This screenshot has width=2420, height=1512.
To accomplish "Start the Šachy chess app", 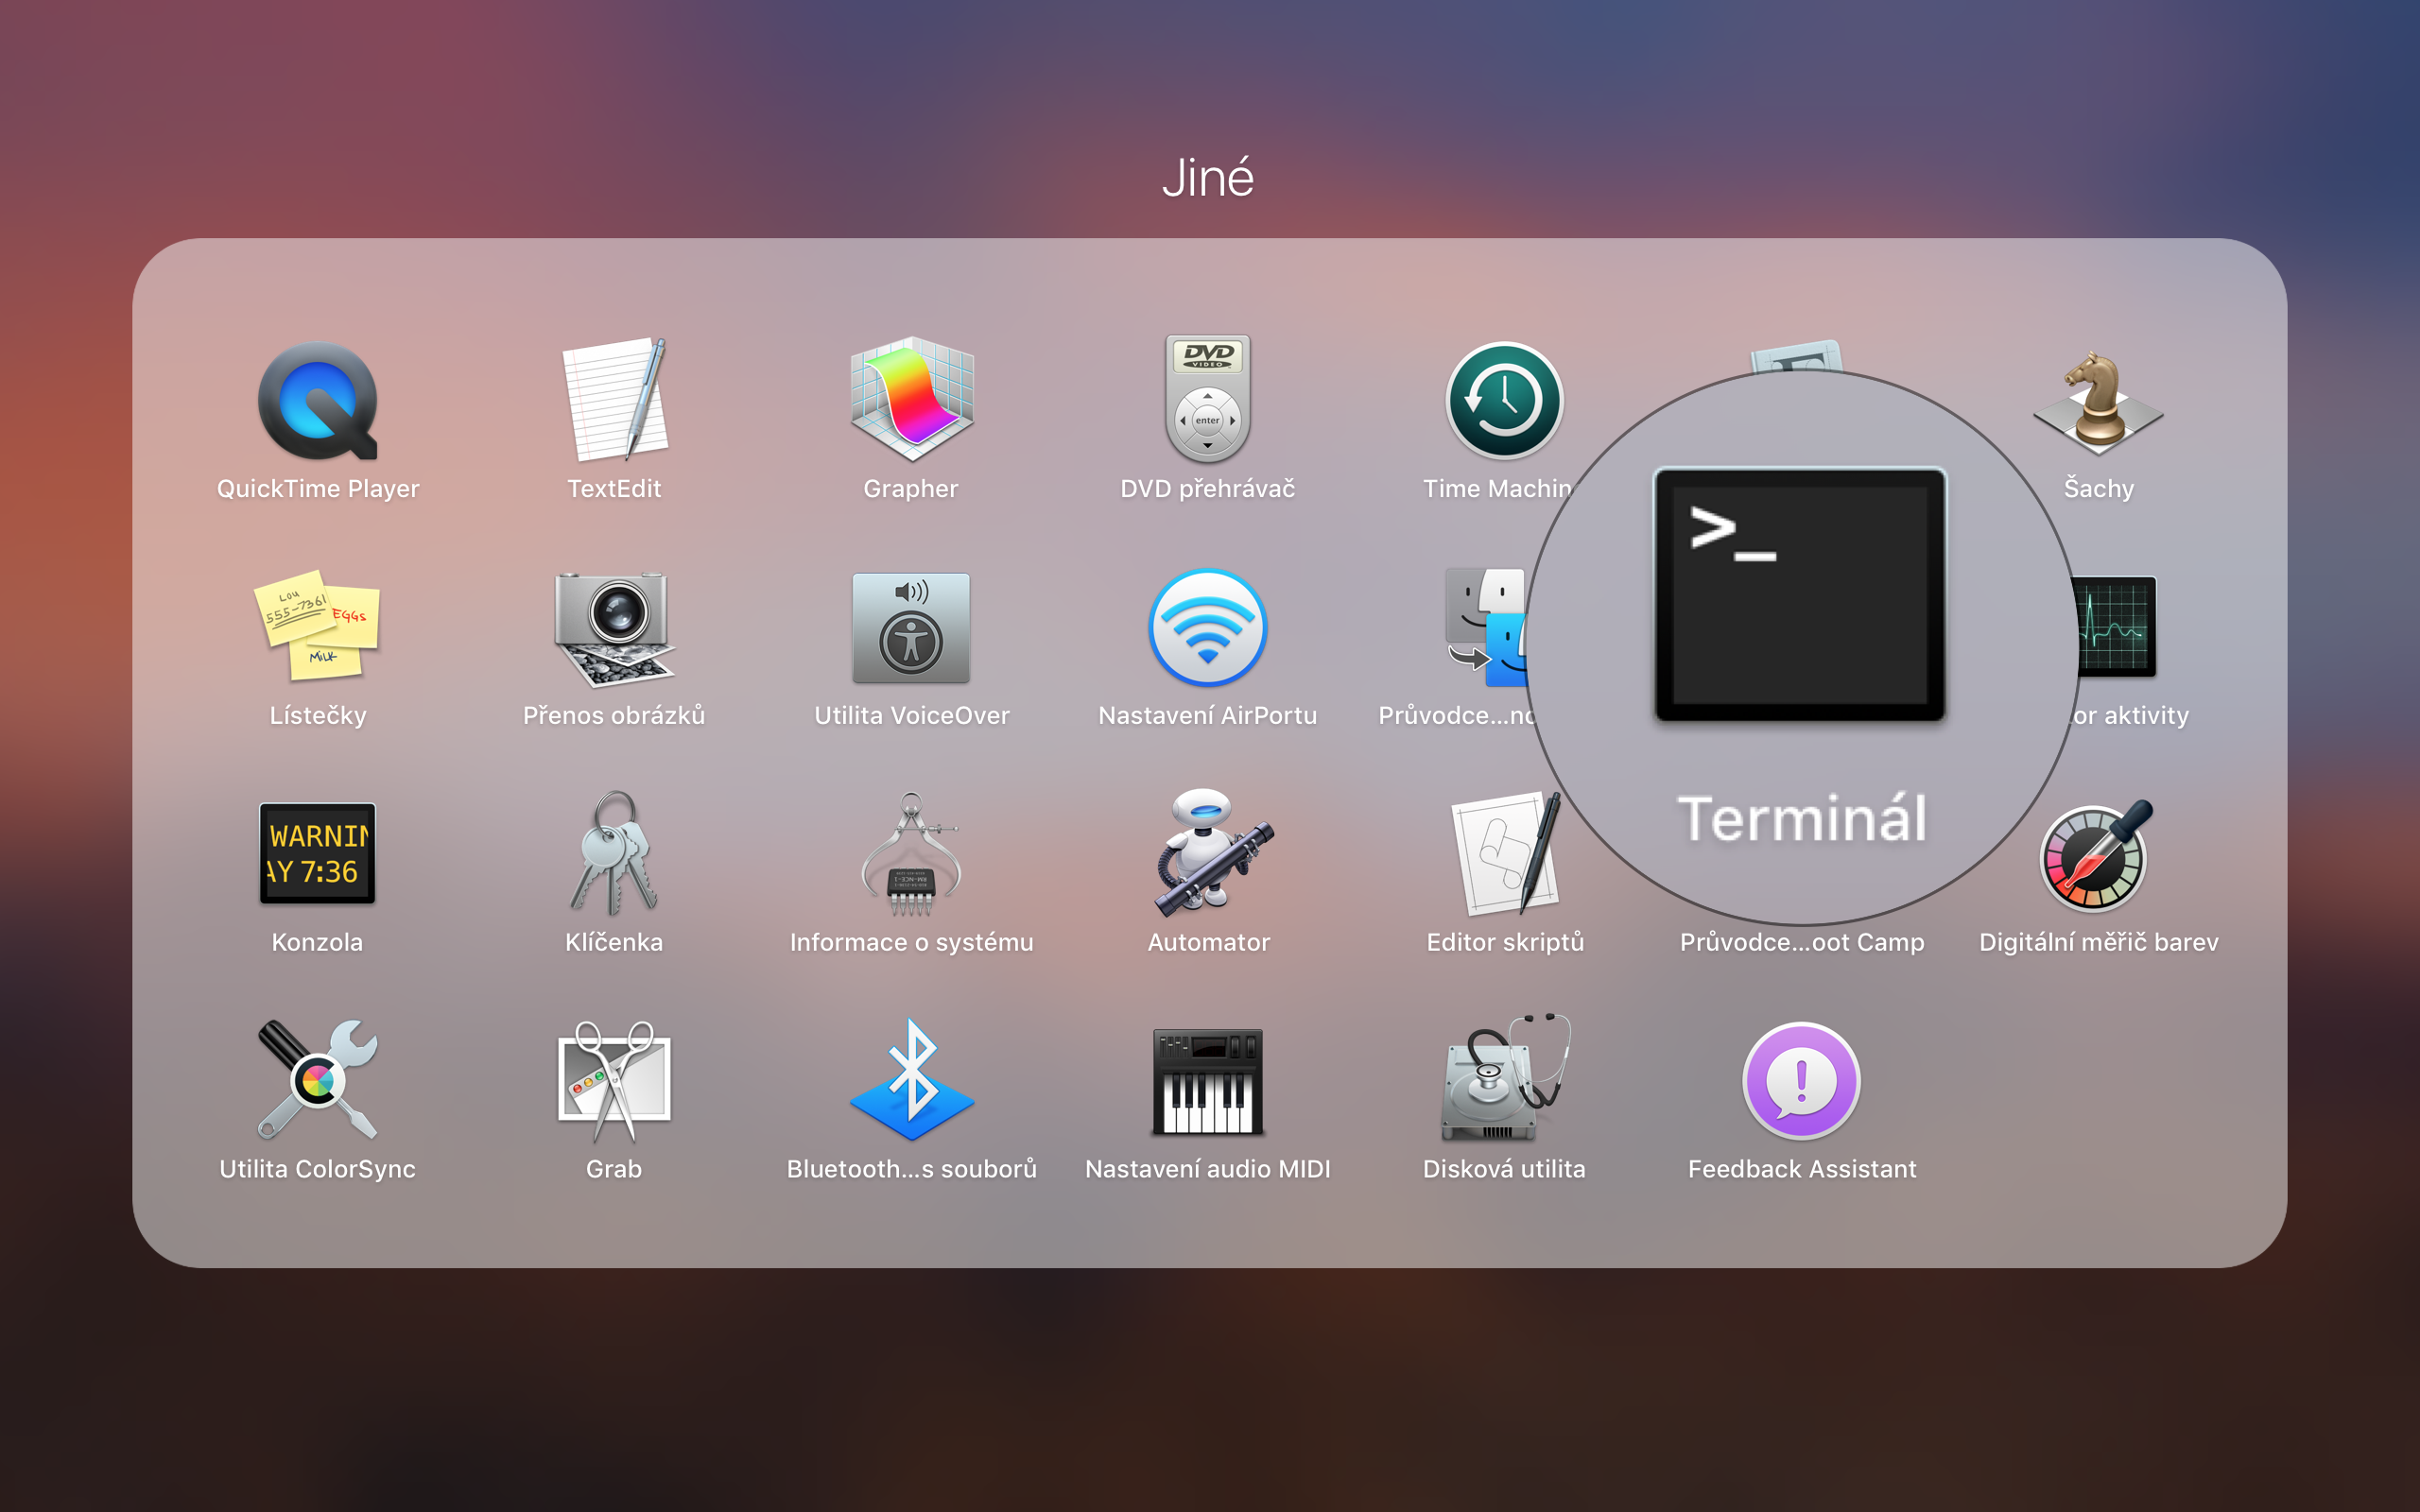I will tap(2098, 400).
